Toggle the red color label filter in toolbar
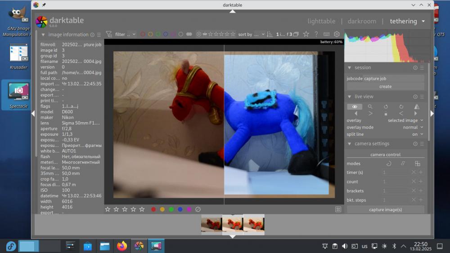This screenshot has width=450, height=253. point(143,35)
